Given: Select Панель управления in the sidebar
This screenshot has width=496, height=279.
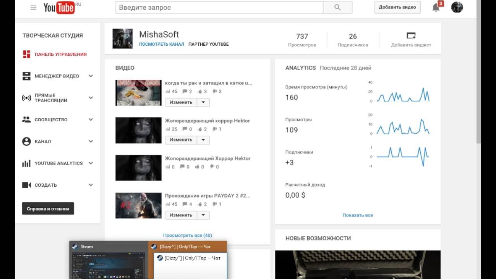Looking at the screenshot, I should pyautogui.click(x=60, y=54).
